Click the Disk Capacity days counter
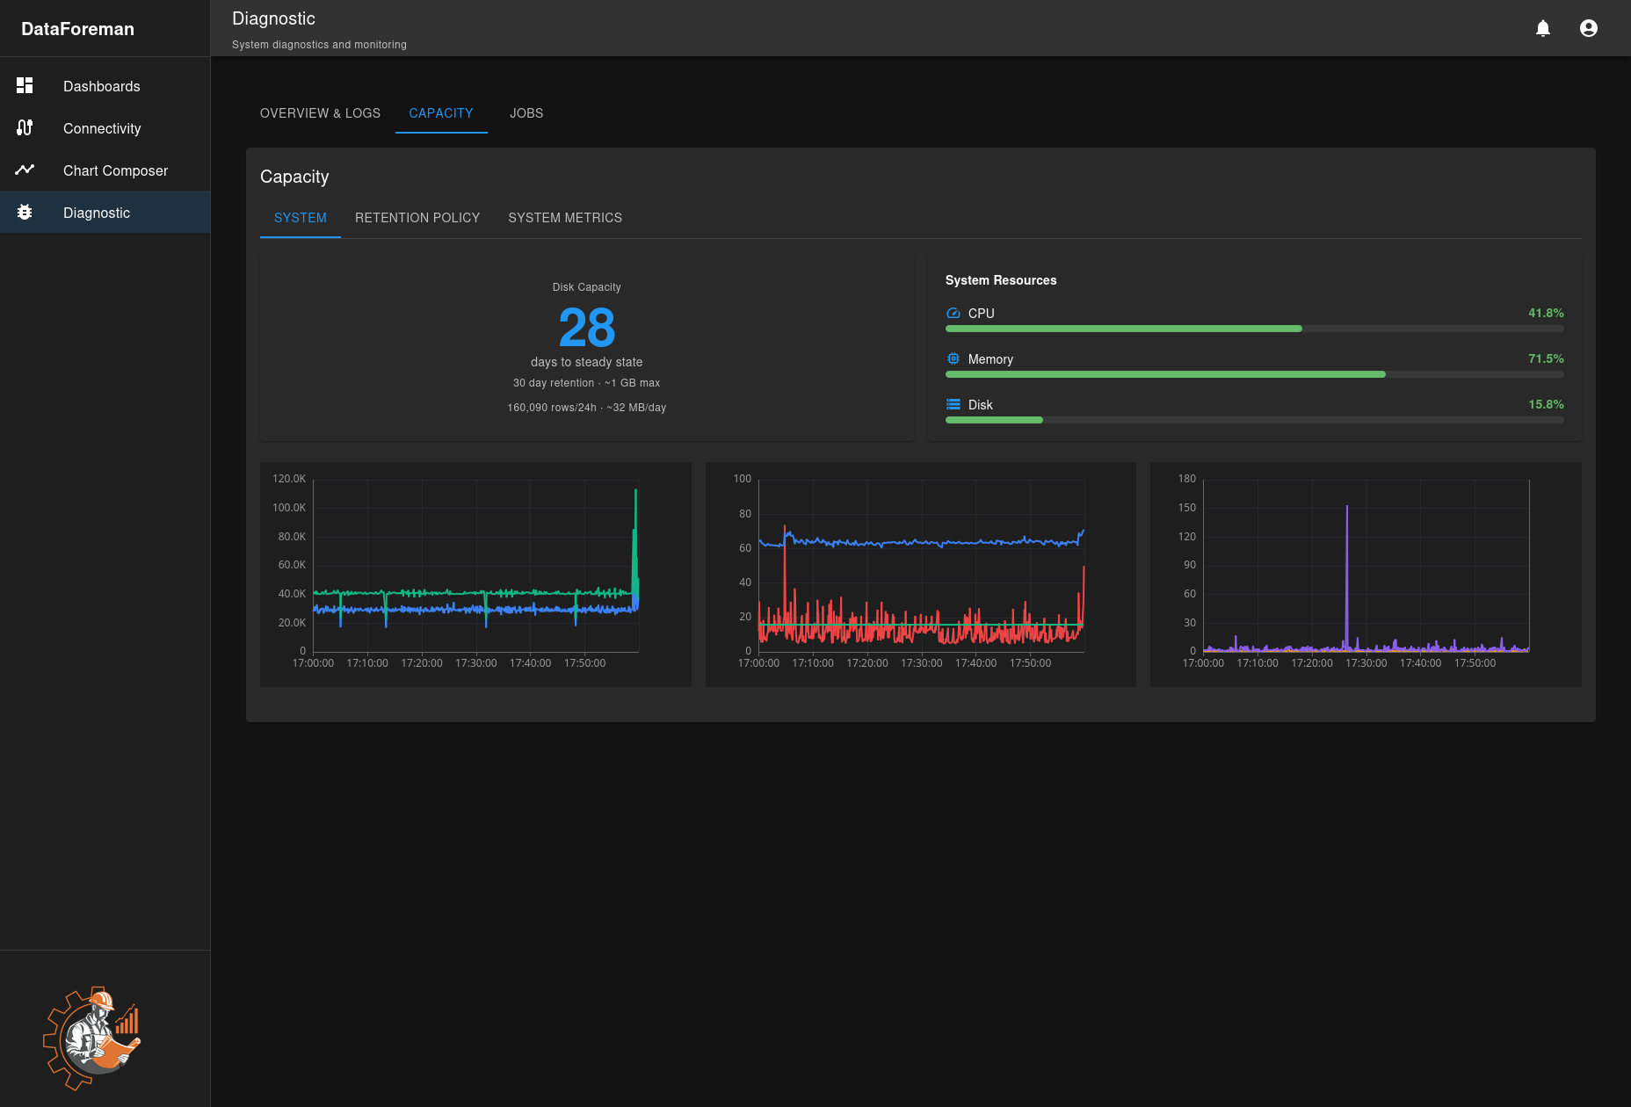Viewport: 1631px width, 1107px height. tap(587, 329)
